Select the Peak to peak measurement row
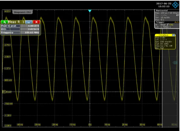 20,26
